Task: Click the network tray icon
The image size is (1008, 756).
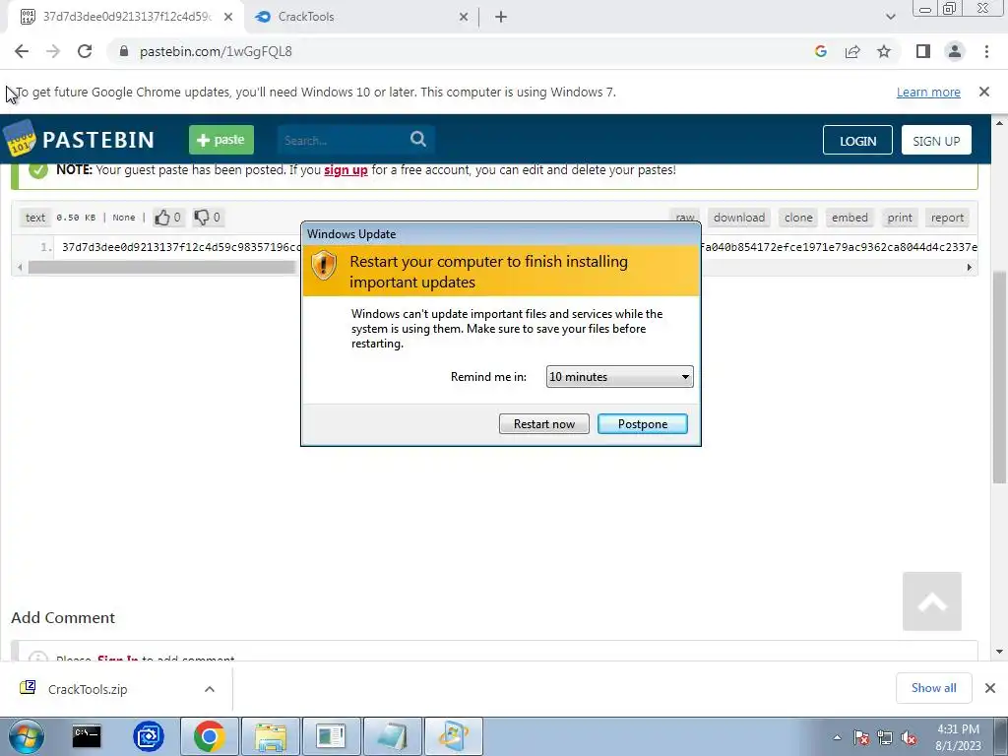Action: click(885, 737)
